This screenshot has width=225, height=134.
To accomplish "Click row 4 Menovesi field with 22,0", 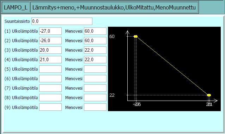I will pyautogui.click(x=95, y=59).
